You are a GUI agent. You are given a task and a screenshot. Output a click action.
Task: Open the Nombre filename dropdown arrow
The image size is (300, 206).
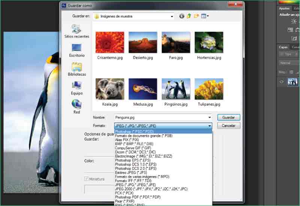[x=209, y=117]
